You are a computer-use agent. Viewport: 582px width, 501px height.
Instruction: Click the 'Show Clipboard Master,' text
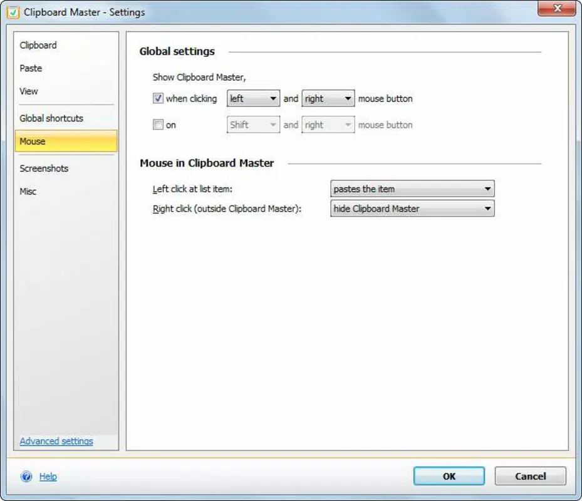coord(199,77)
